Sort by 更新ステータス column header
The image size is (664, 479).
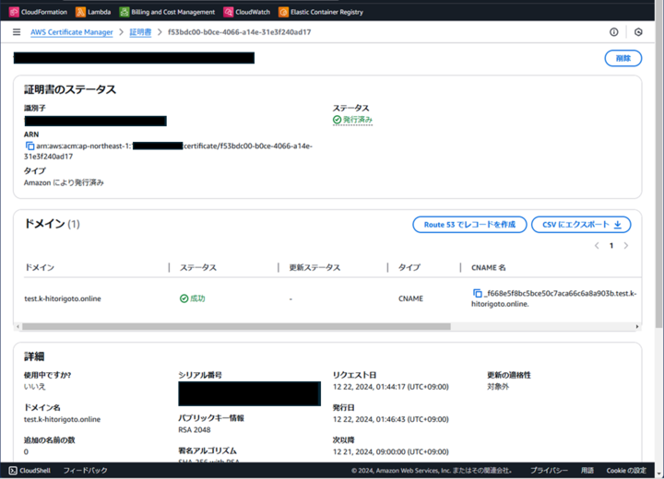(x=314, y=267)
